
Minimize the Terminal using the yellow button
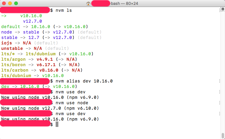[10, 4]
